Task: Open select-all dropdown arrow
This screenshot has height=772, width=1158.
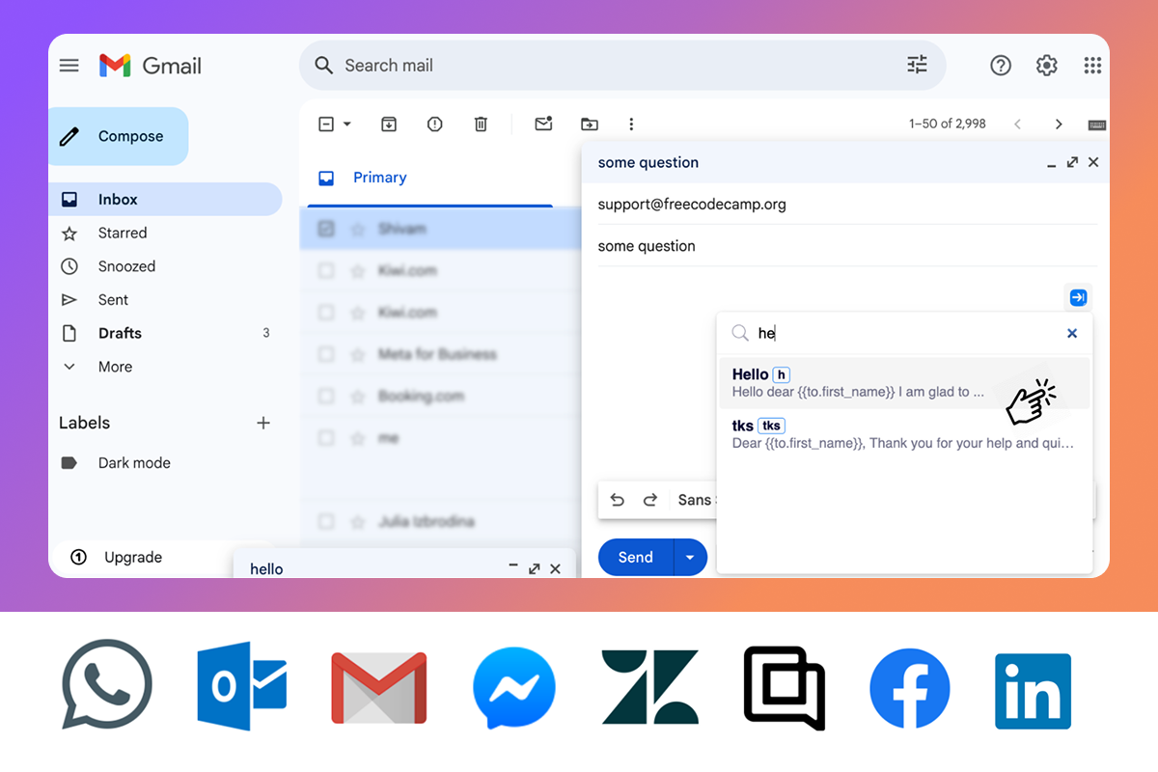Action: pos(347,124)
